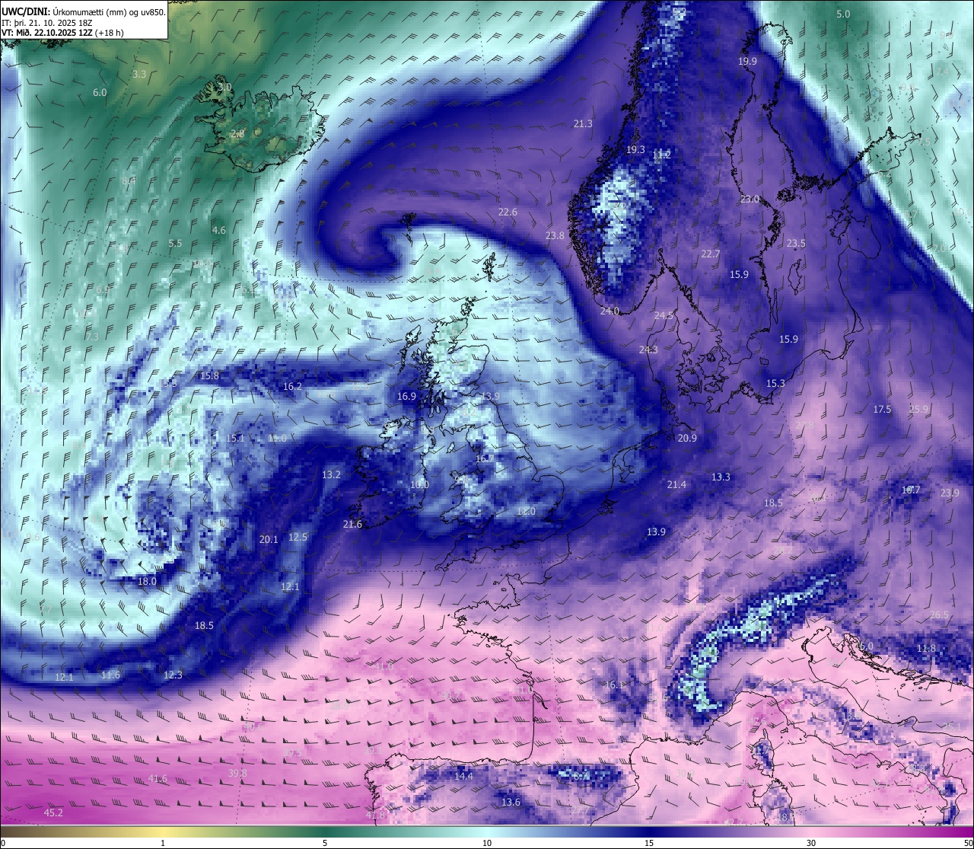Click the map value '15.8'

[209, 375]
